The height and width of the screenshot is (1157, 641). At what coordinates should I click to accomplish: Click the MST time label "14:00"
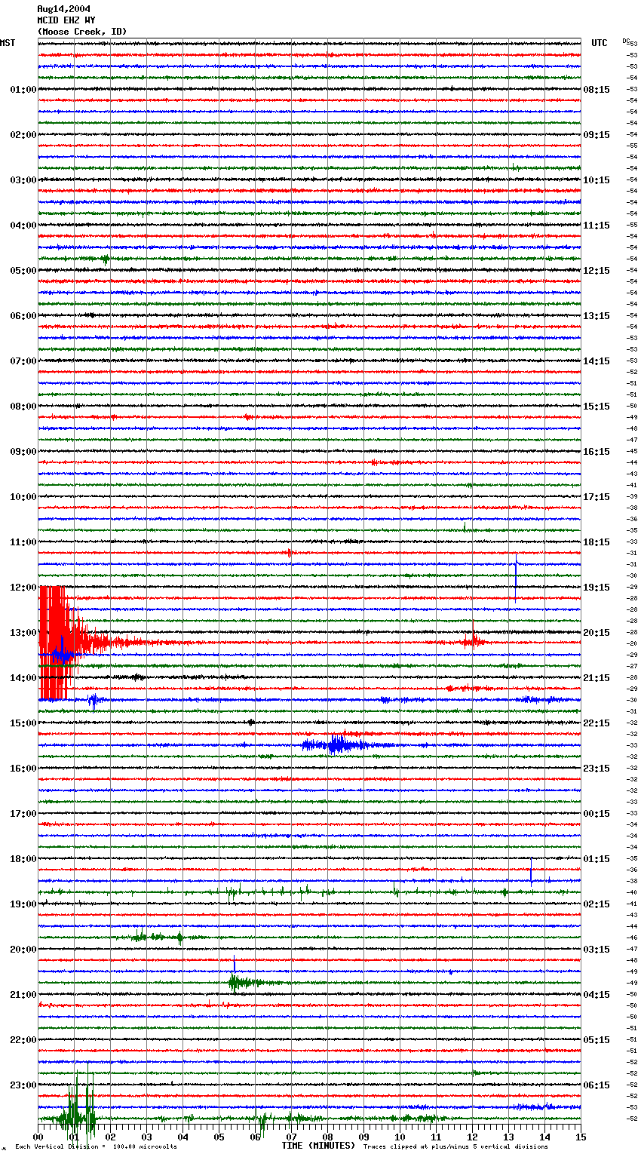(23, 678)
